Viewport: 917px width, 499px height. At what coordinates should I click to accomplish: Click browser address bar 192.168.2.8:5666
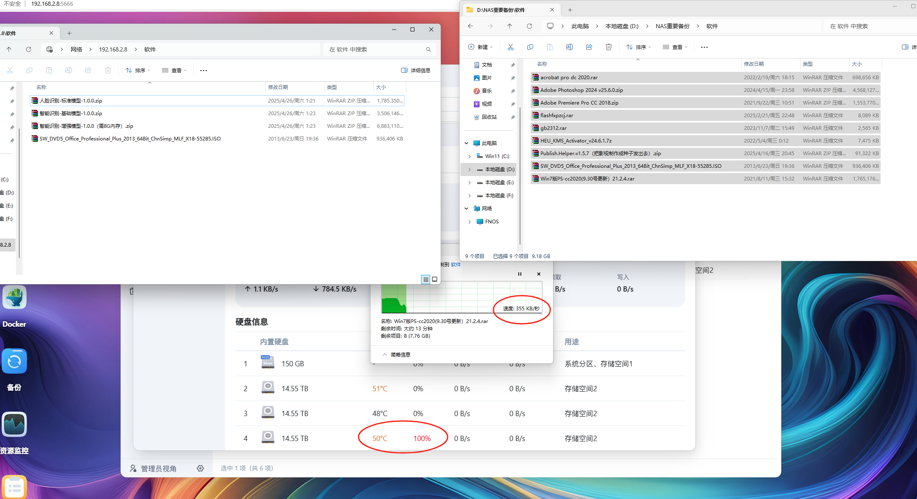coord(52,4)
